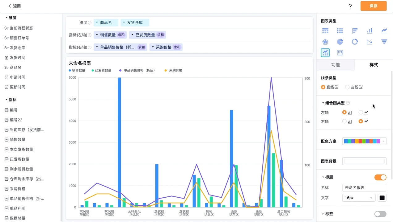393x222 pixels.
Task: Click the help icon next to 维度
Action: tap(90, 23)
